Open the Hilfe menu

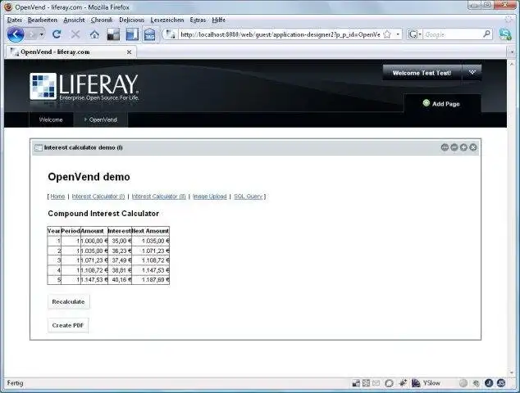tap(218, 20)
